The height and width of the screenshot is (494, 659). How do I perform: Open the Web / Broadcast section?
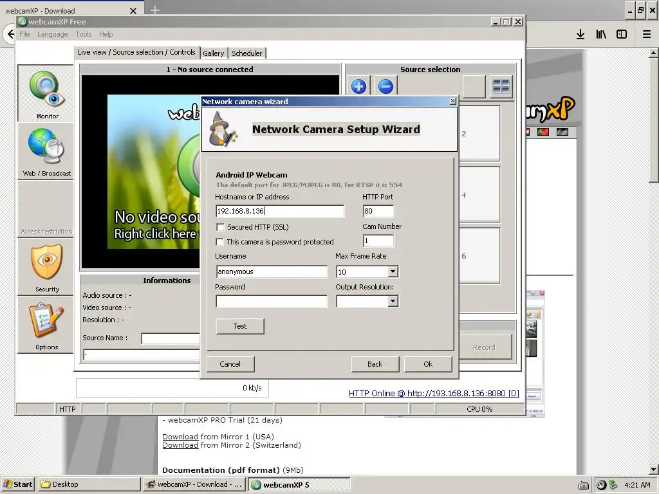(x=46, y=152)
